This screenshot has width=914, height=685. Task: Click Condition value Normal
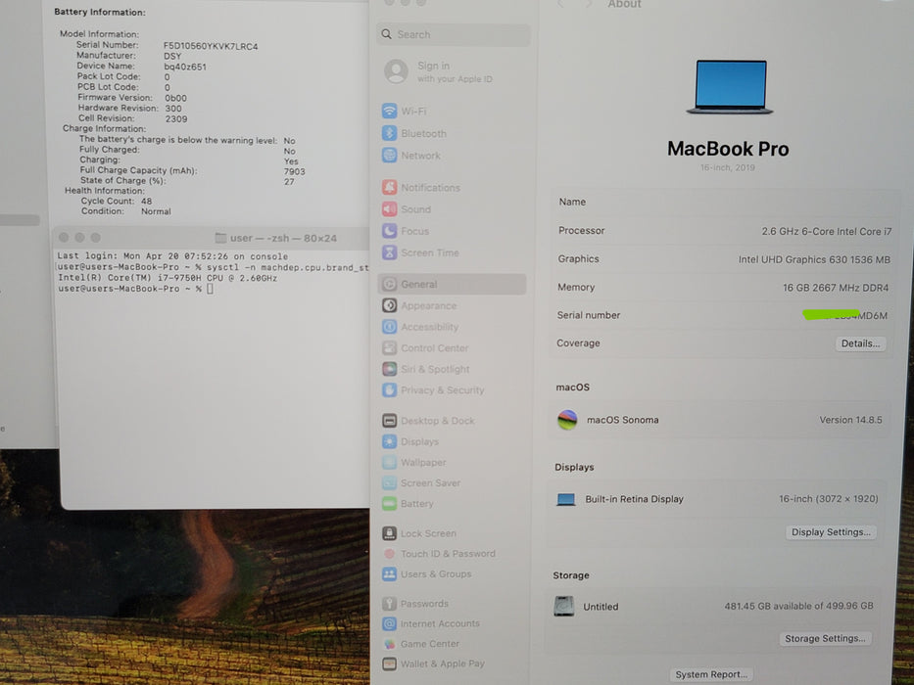click(x=156, y=211)
